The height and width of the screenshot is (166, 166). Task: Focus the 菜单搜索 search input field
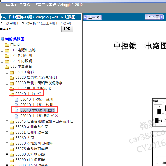(36, 29)
